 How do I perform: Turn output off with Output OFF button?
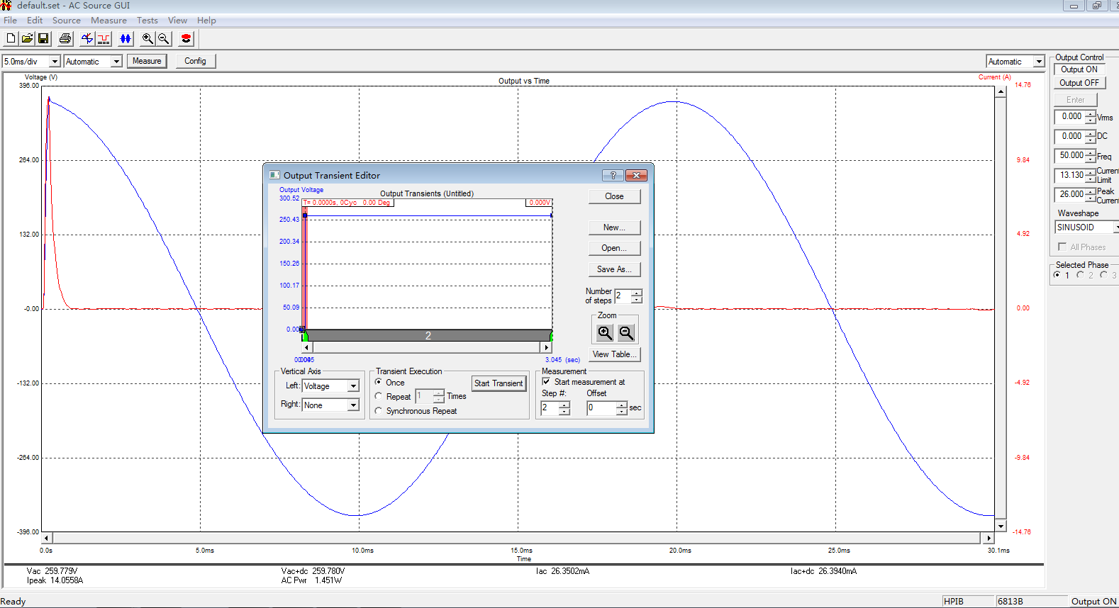(1079, 83)
